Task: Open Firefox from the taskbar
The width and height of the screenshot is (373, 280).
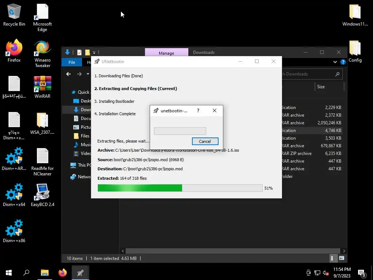Action: 63,273
